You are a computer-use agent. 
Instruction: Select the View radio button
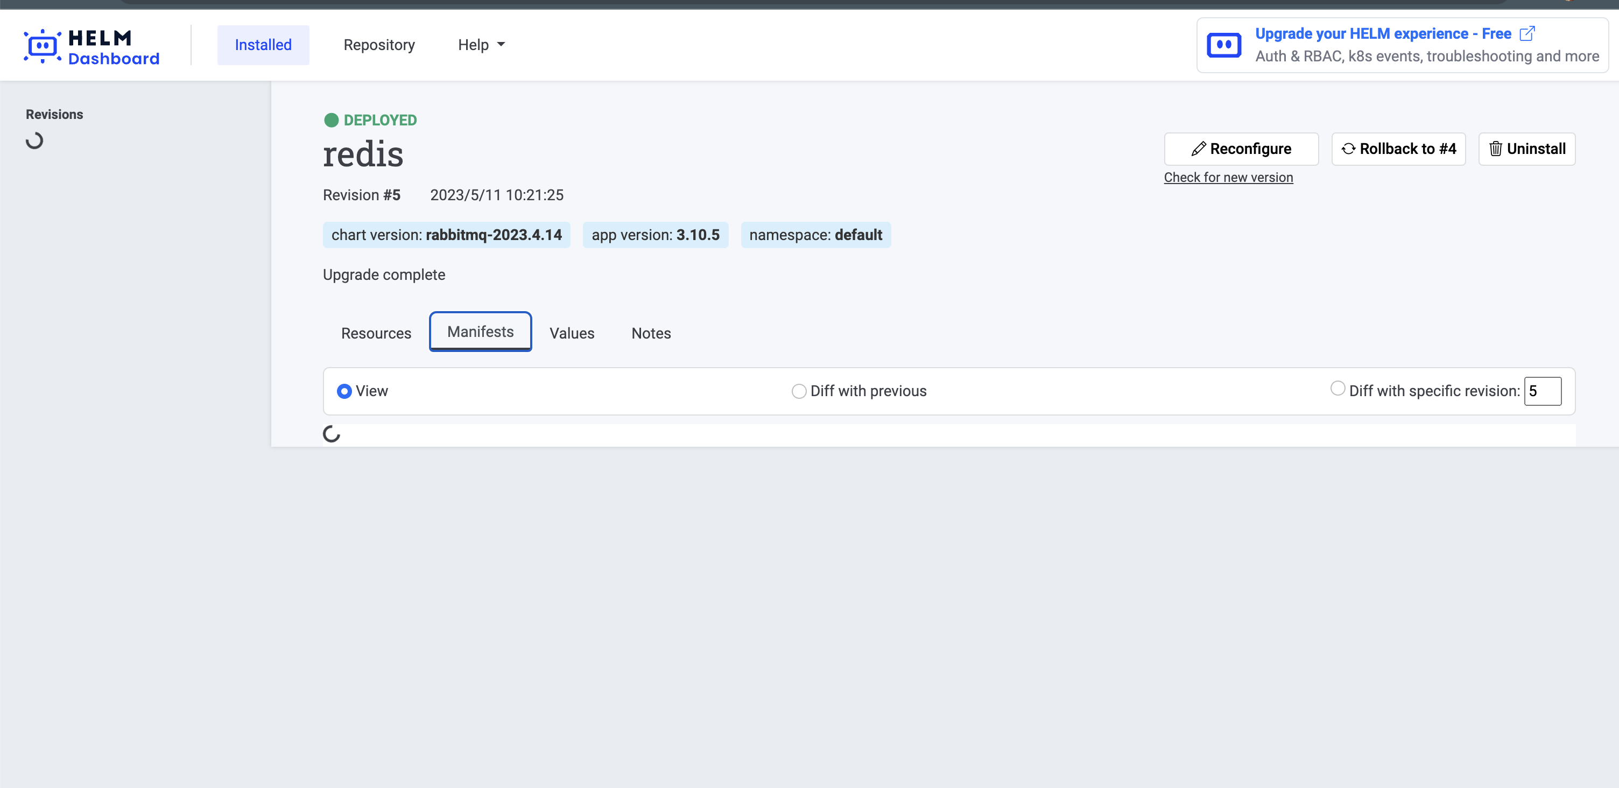pos(344,390)
